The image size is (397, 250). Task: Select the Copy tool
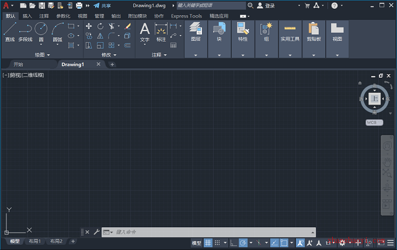tap(89, 36)
